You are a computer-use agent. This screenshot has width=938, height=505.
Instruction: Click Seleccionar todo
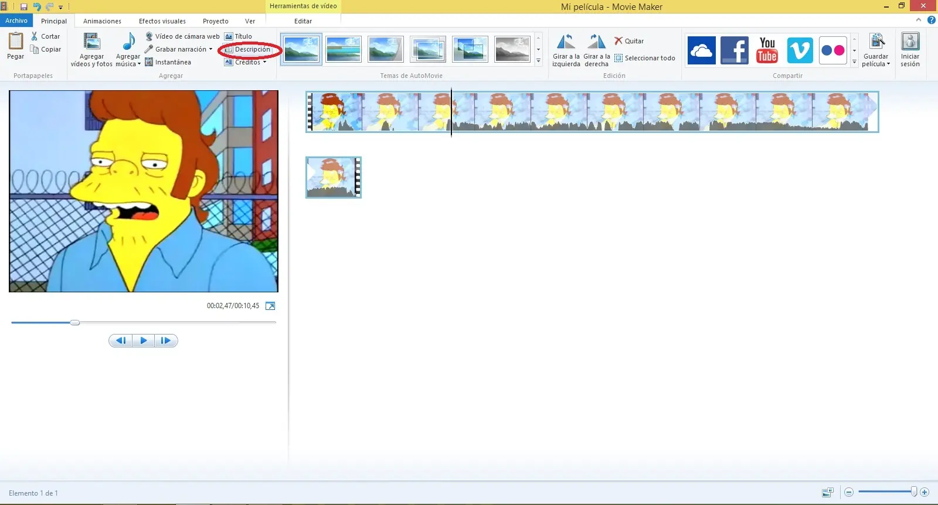tap(645, 58)
